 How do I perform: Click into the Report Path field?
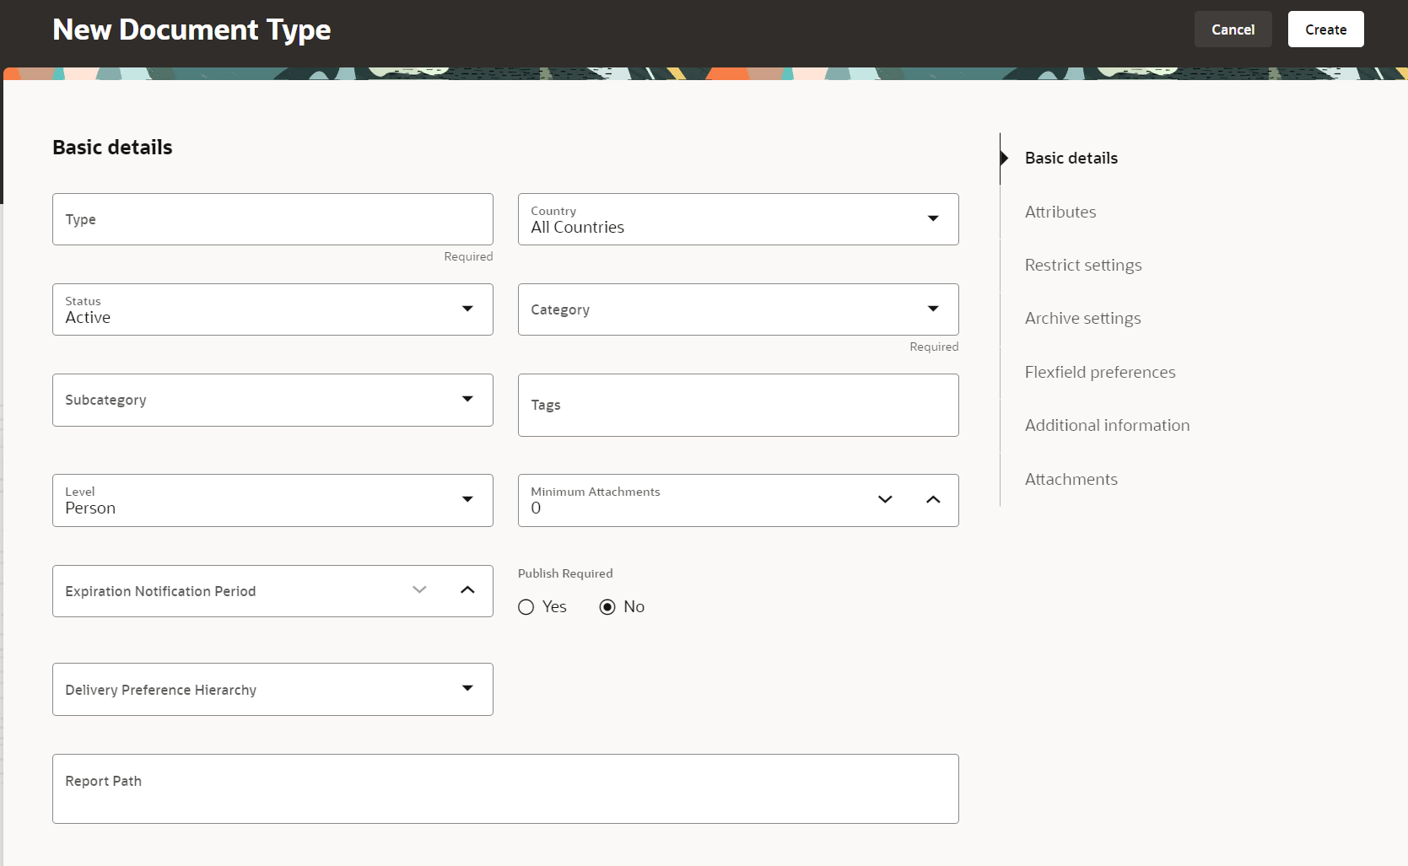coord(505,788)
